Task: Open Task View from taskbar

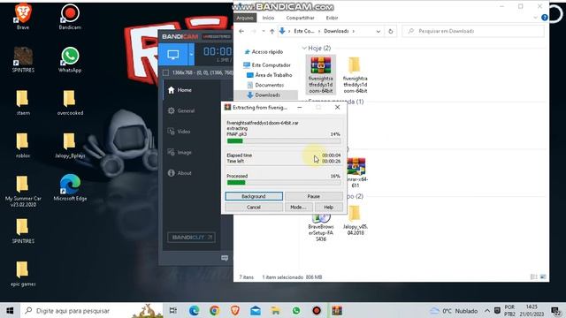Action: [x=173, y=310]
